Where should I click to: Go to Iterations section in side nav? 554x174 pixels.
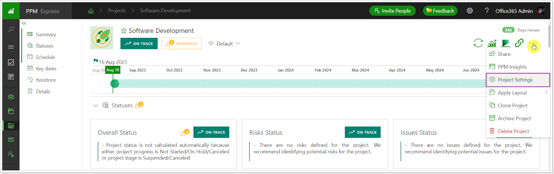coord(46,80)
